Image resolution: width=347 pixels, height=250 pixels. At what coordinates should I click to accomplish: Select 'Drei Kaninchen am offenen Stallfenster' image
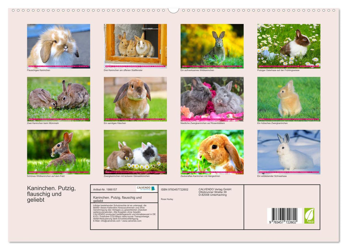pos(135,45)
